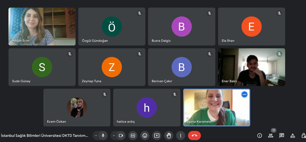This screenshot has width=306, height=142.
Task: Click the name label Ahsen Erim
Action: click(x=21, y=41)
